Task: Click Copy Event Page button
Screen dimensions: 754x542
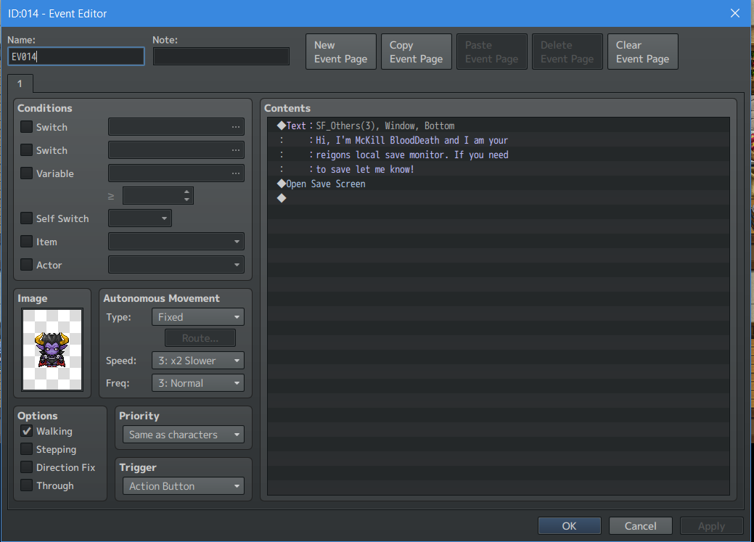Action: 417,52
